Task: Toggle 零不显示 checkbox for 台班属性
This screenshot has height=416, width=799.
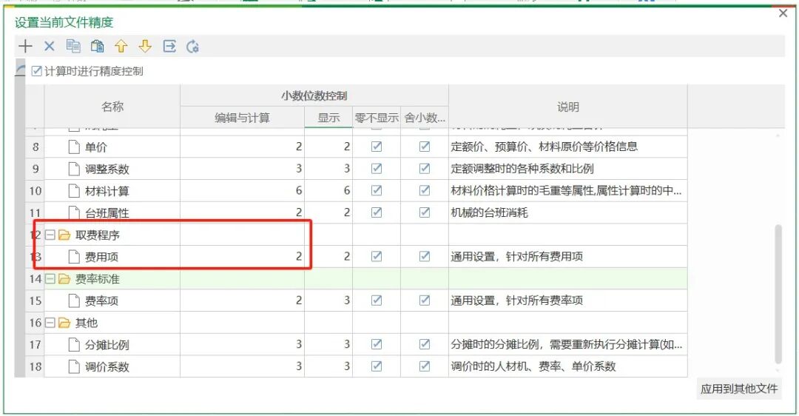Action: pyautogui.click(x=377, y=212)
